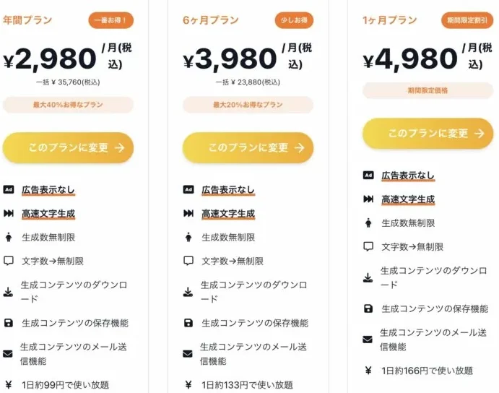This screenshot has width=499, height=393.
Task: Open the underlined 広告表示なし link in 6-month plan
Action: point(228,190)
